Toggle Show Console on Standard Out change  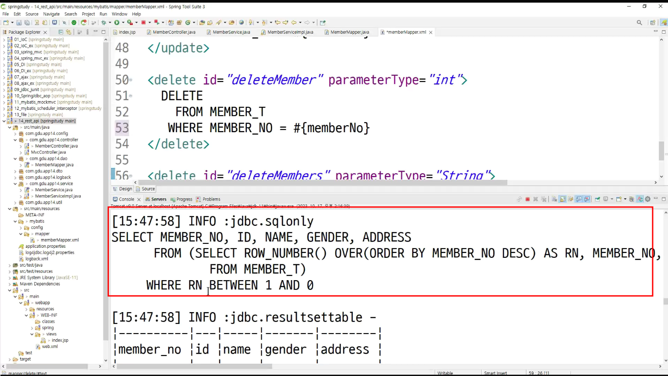(579, 199)
